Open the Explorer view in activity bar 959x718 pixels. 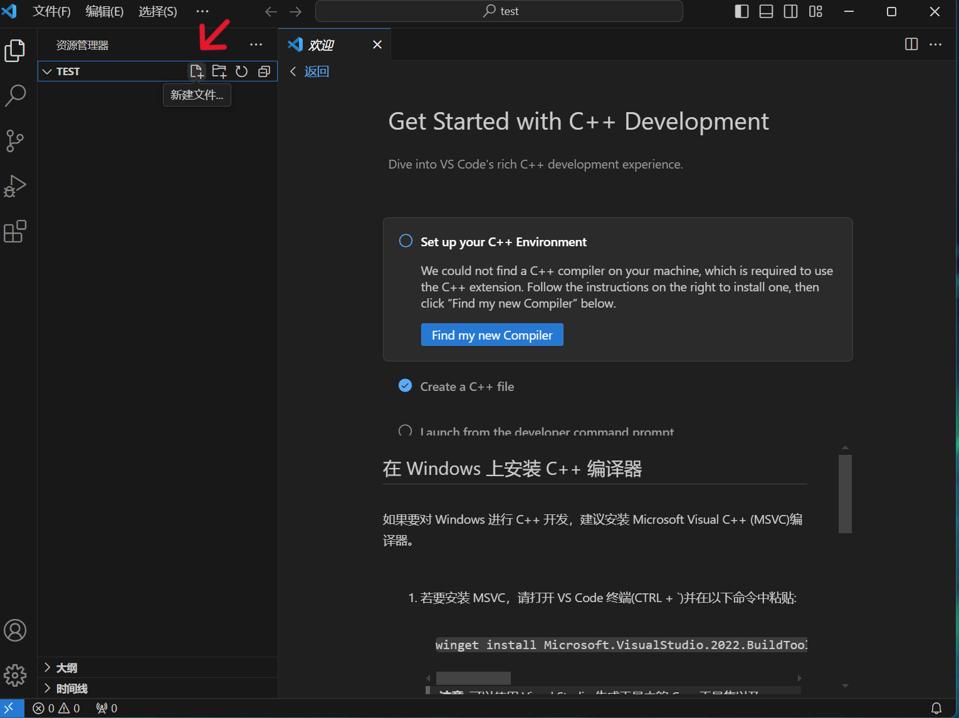[x=15, y=50]
